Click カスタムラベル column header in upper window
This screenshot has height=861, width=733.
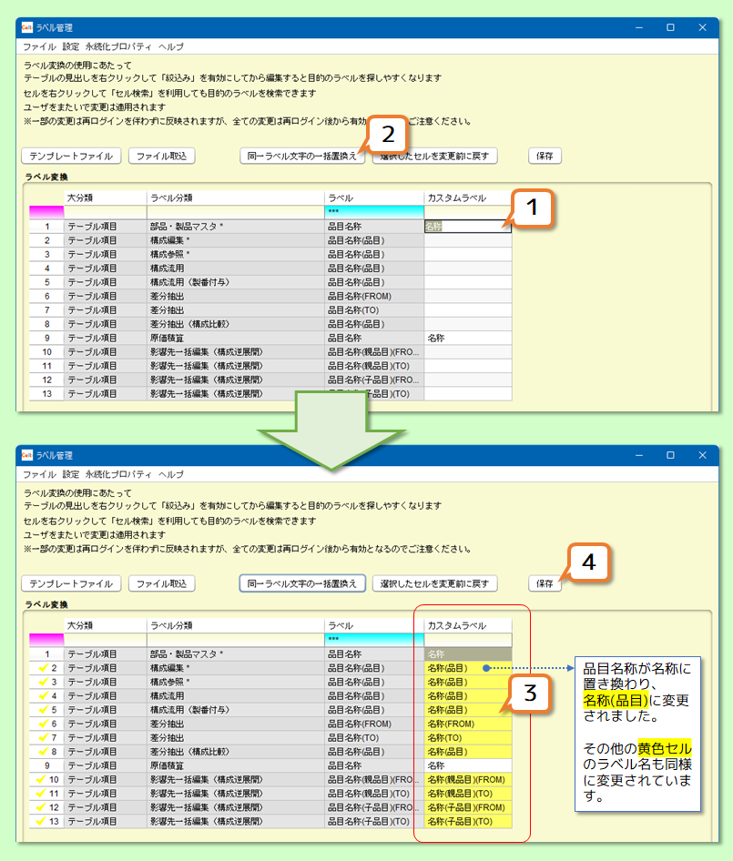point(468,198)
